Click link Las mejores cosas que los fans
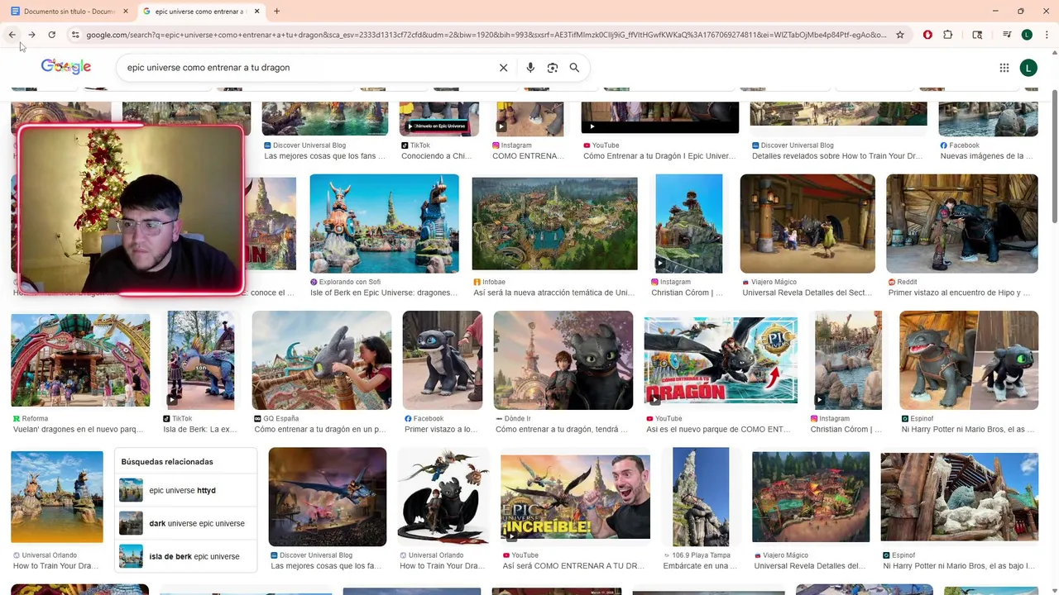Screen dimensions: 1059x595 coord(325,156)
